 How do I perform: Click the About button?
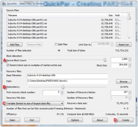click(100, 120)
